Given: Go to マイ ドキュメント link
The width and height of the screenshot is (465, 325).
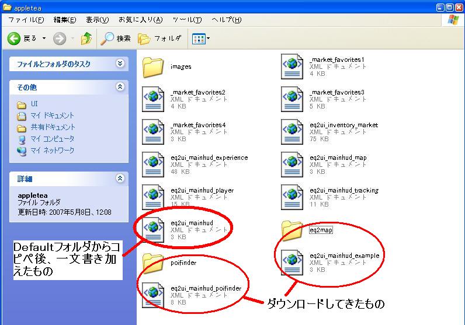Looking at the screenshot, I should pyautogui.click(x=52, y=116).
